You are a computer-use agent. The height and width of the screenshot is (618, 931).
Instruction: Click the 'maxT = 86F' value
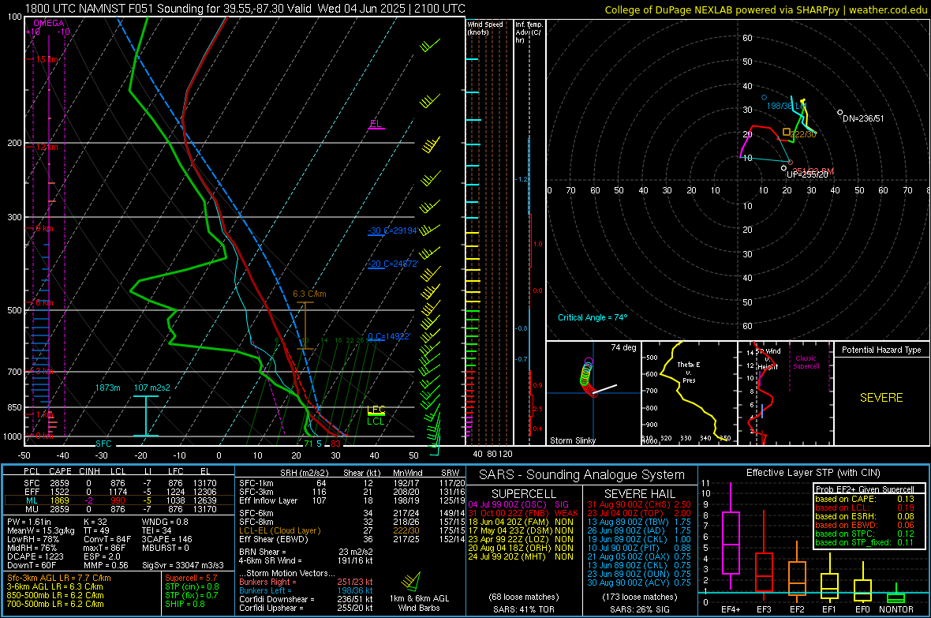pos(104,548)
